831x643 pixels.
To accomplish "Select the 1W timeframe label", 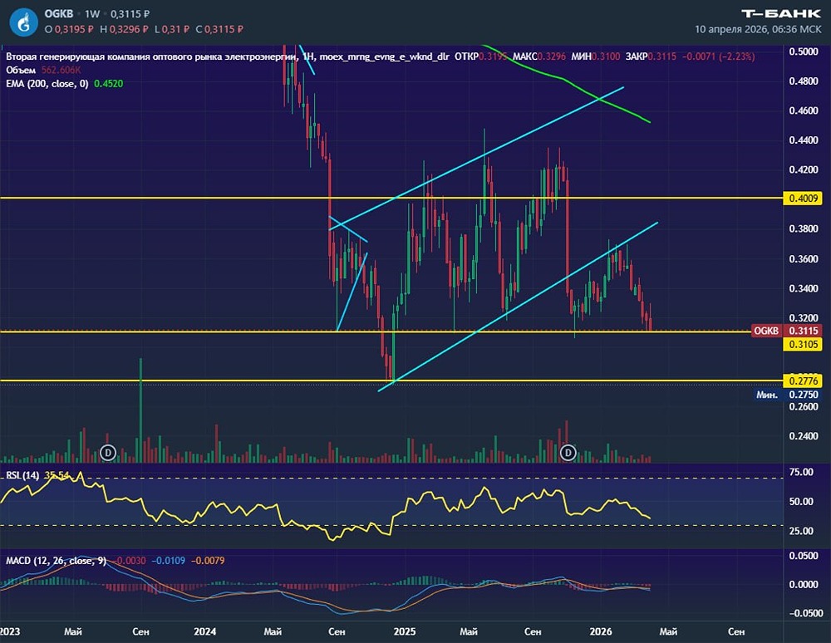I will [x=92, y=14].
